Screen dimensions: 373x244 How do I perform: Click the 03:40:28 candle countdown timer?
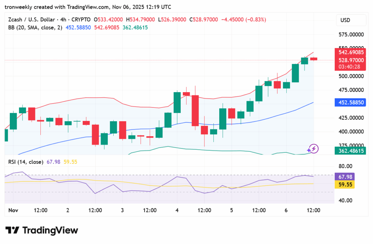click(349, 67)
